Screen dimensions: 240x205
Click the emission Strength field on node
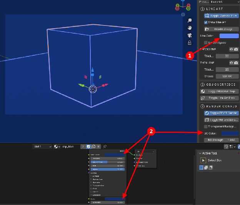pos(108,203)
